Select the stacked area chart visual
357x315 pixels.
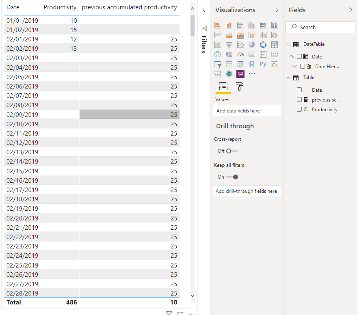pos(240,35)
